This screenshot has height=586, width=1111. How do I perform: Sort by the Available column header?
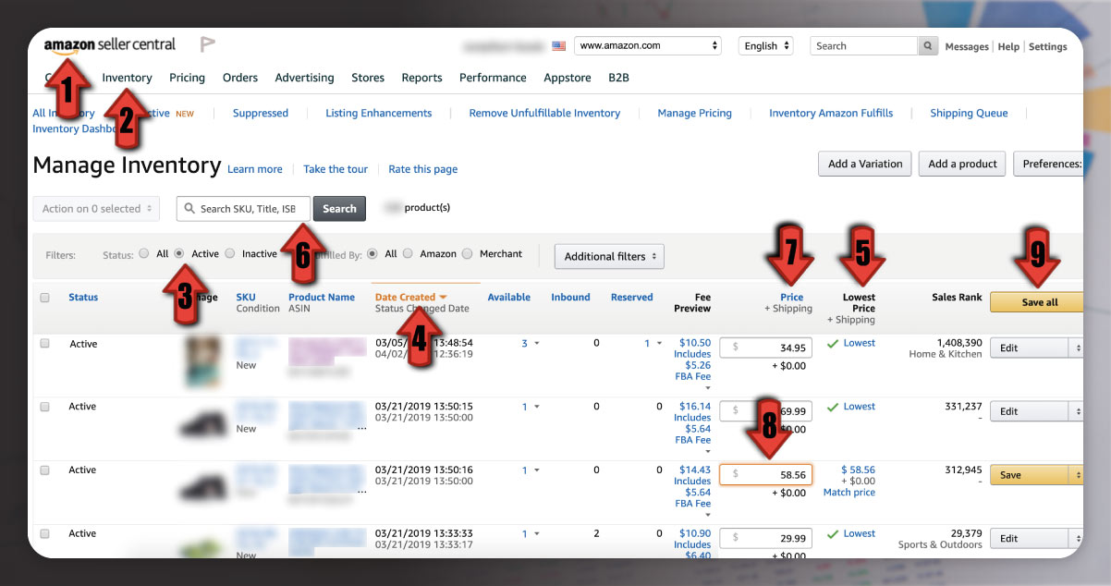point(509,298)
